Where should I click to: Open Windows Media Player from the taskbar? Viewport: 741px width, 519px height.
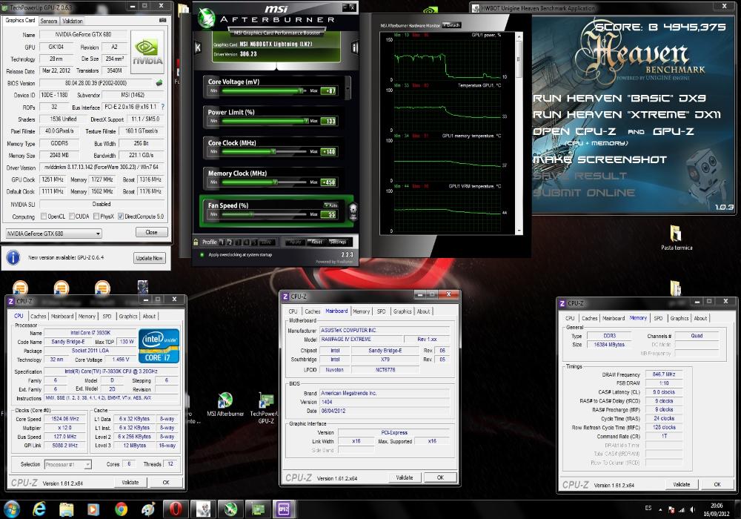coord(93,509)
